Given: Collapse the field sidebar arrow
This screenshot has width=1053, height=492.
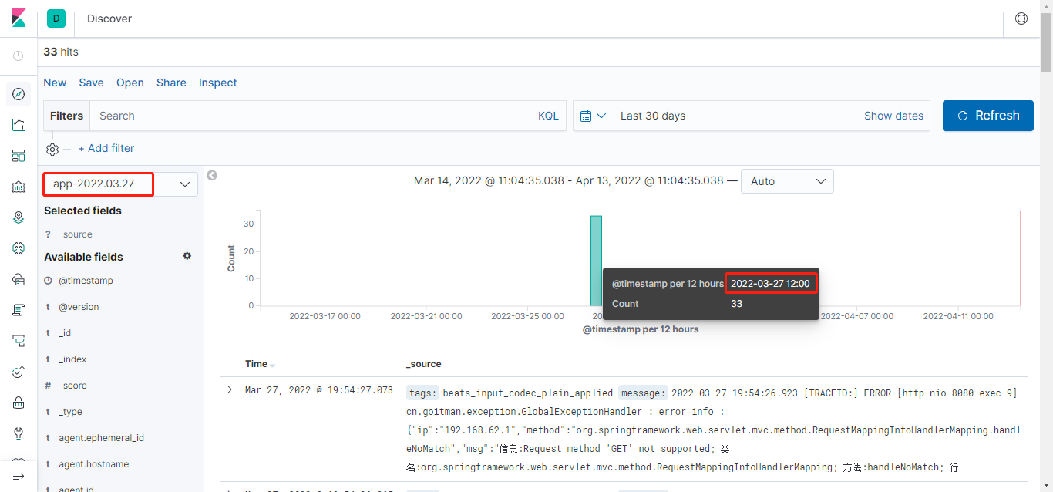Looking at the screenshot, I should [x=212, y=175].
